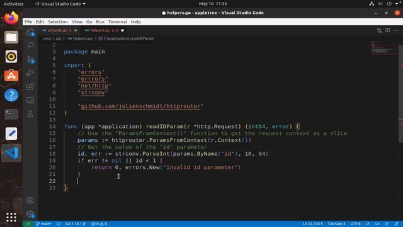The height and width of the screenshot is (227, 403).
Task: Open the Text Editor from the dock
Action: [11, 134]
